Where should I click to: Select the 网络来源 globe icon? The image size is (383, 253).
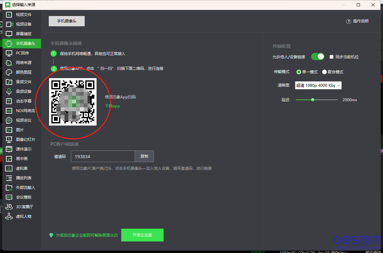(x=9, y=63)
